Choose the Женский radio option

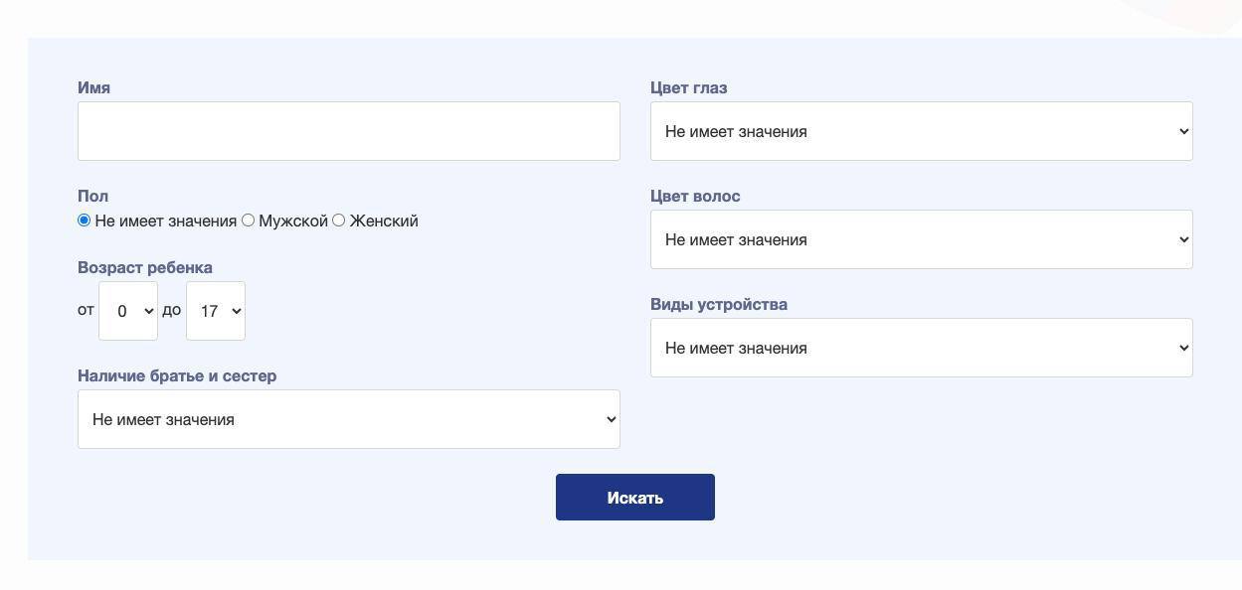pos(338,221)
